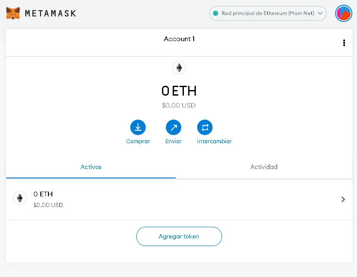Screen dimensions: 357x277
Task: Switch to the Actividad tab
Action: click(x=264, y=167)
